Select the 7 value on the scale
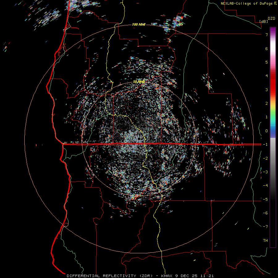 (x=267, y=35)
